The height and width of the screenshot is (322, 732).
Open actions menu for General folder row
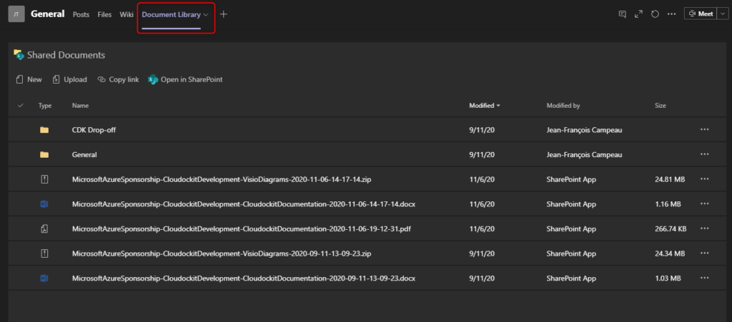704,154
